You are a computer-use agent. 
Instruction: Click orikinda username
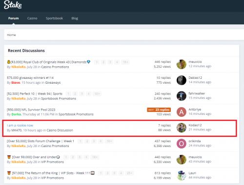click(195, 141)
